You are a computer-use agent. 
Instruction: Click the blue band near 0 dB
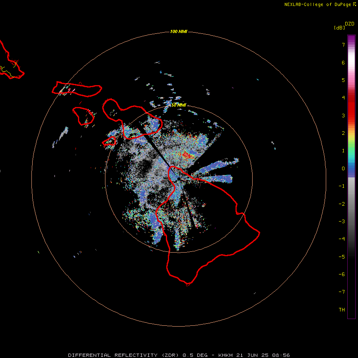tap(351, 170)
